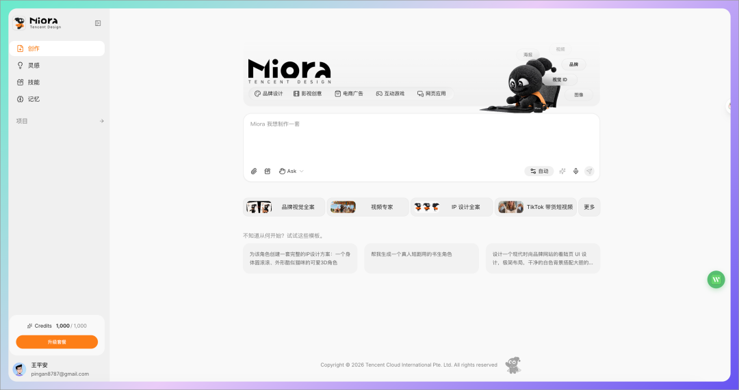
Task: Click the 视觉 ID tag bubble
Action: tap(560, 79)
